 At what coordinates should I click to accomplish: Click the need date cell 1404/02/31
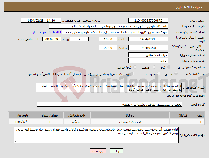click(22, 122)
